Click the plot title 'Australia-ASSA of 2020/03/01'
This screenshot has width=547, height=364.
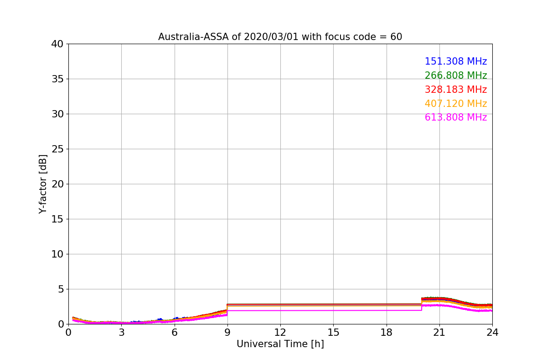tap(280, 37)
